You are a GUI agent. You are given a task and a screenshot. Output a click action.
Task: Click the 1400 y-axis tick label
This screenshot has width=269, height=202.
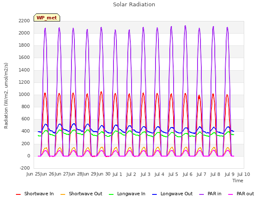click(x=24, y=70)
